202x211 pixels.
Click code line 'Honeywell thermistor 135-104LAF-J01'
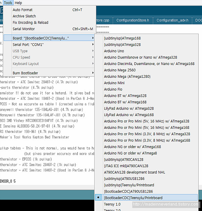[42, 115]
